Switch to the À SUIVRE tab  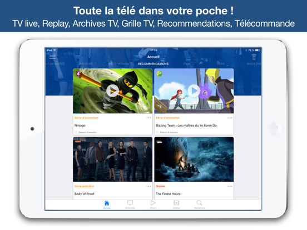pyautogui.click(x=86, y=64)
